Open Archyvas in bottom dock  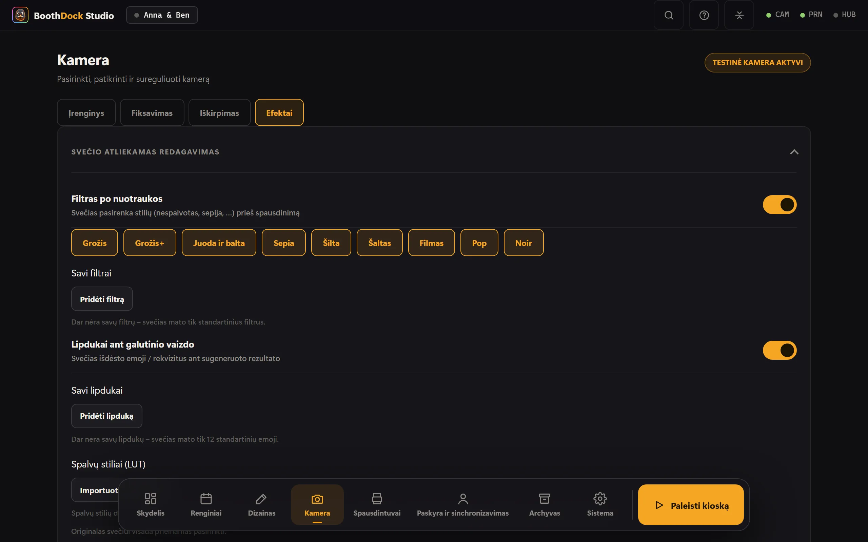click(545, 504)
